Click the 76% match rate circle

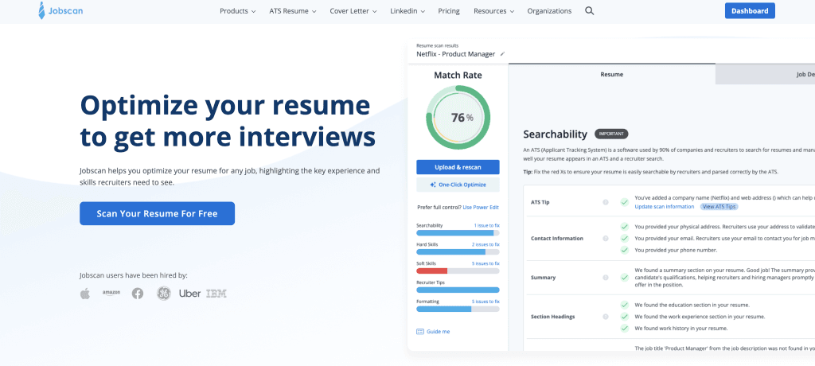pos(458,118)
